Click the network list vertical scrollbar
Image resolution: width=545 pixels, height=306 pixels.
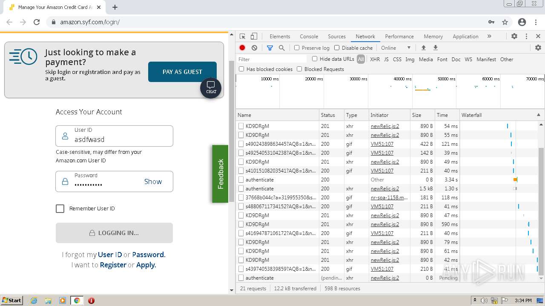point(541,211)
